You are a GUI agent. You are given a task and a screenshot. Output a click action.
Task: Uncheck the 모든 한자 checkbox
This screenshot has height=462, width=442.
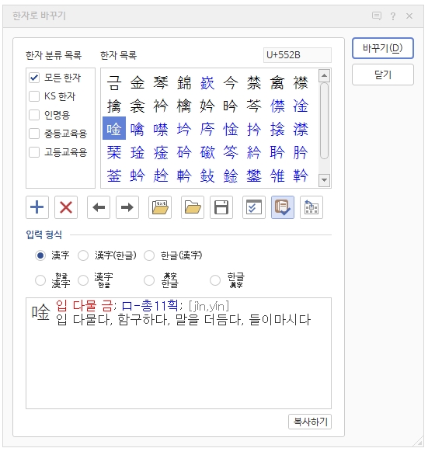tap(34, 78)
